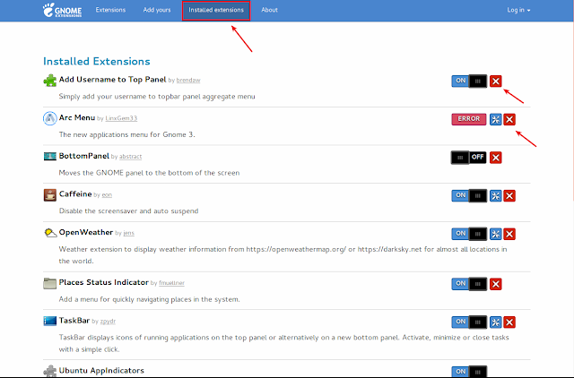
Task: Open the Add yours nav item
Action: pyautogui.click(x=157, y=10)
